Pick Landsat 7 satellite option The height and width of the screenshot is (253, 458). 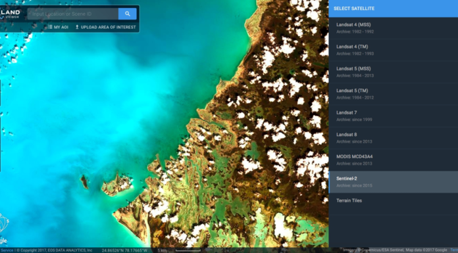(393, 116)
